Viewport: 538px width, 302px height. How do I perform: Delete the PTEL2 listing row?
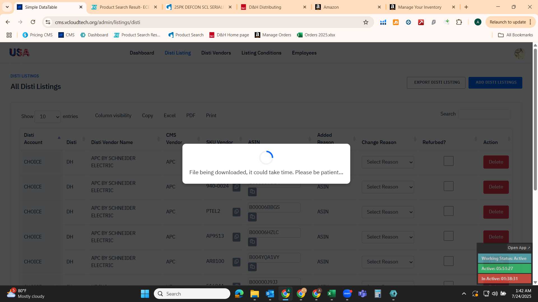(x=496, y=212)
